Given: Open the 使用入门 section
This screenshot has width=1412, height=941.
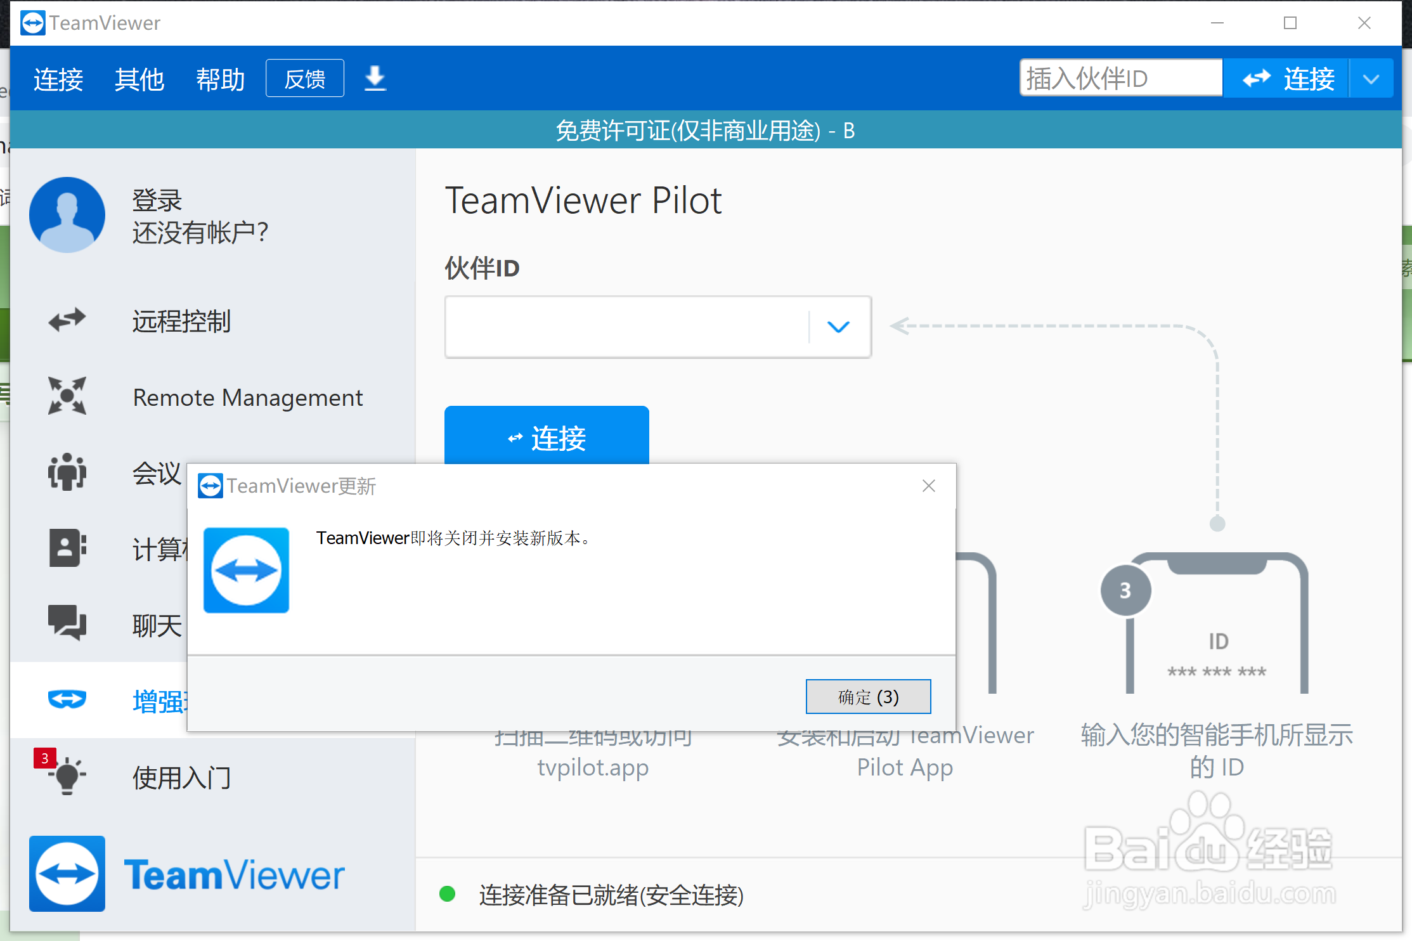Looking at the screenshot, I should (181, 777).
